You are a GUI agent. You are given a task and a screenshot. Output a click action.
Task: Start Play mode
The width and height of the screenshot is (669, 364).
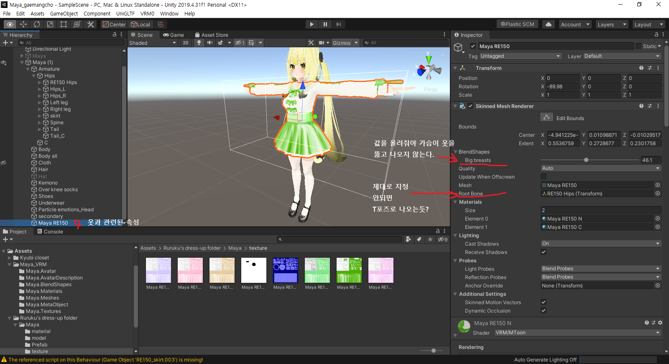click(312, 24)
